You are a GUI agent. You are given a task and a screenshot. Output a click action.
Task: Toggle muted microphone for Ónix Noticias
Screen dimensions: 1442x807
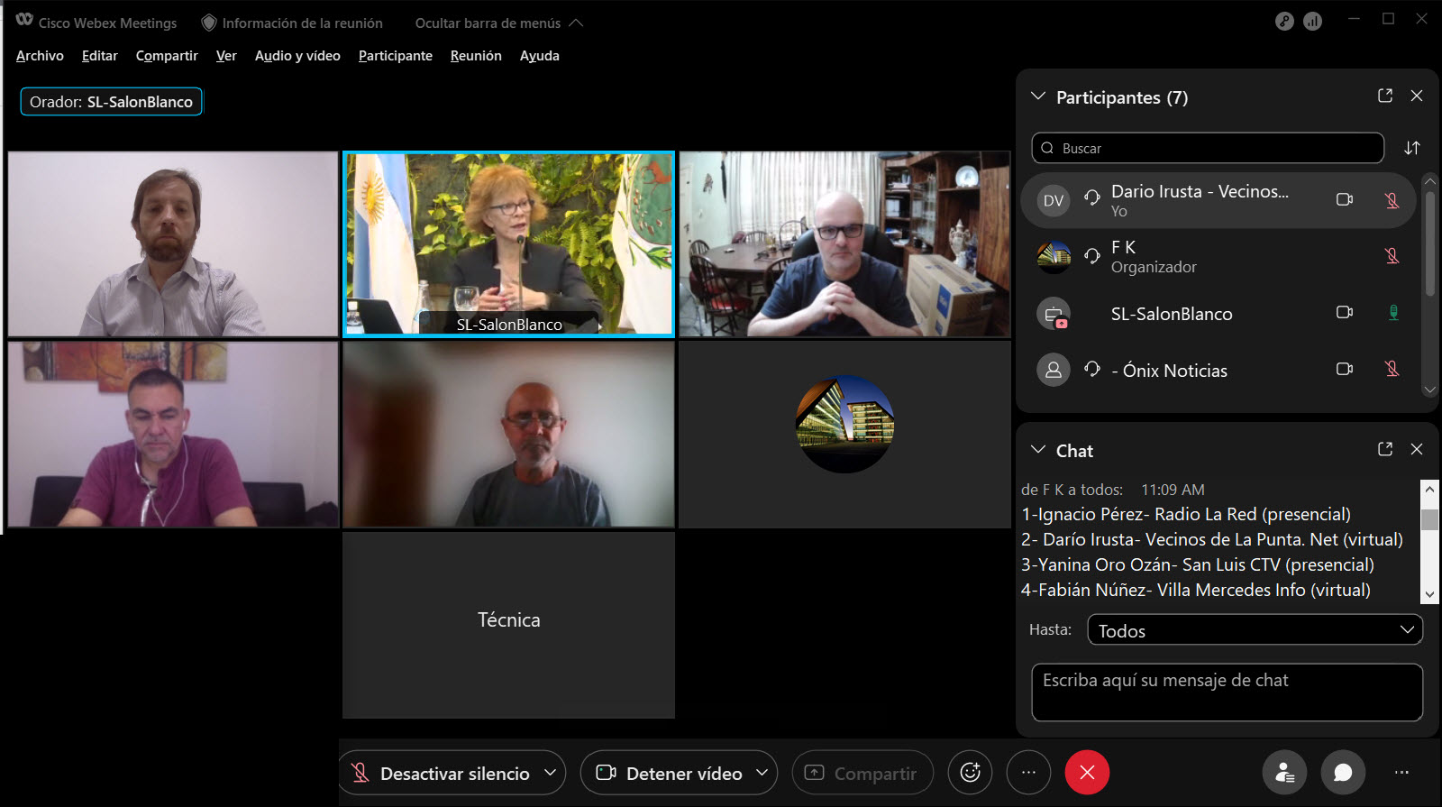1392,369
